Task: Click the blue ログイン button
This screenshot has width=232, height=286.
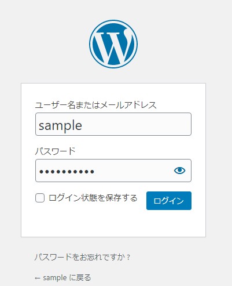Action: (x=169, y=201)
